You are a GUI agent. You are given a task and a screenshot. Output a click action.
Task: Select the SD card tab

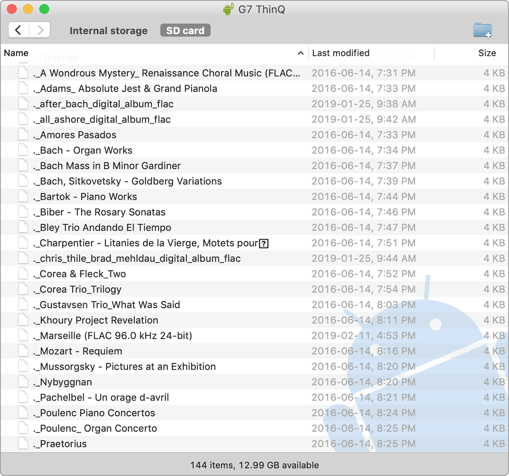185,31
